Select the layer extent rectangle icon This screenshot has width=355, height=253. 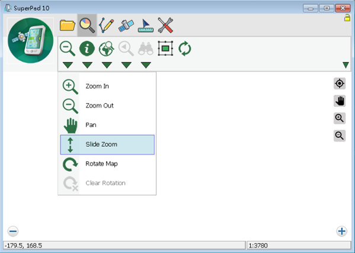(x=165, y=48)
